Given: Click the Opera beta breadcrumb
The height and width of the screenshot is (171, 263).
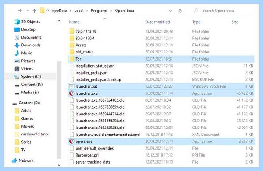Looking at the screenshot, I should [x=124, y=11].
